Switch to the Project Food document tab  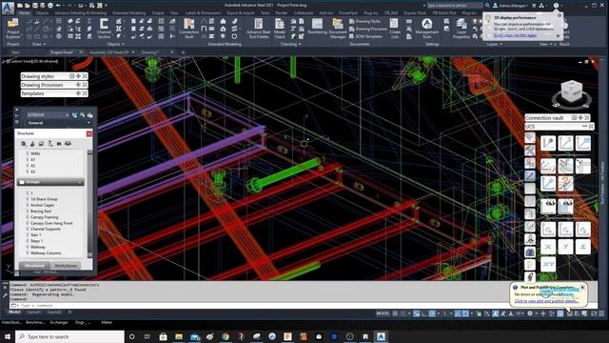pyautogui.click(x=61, y=52)
